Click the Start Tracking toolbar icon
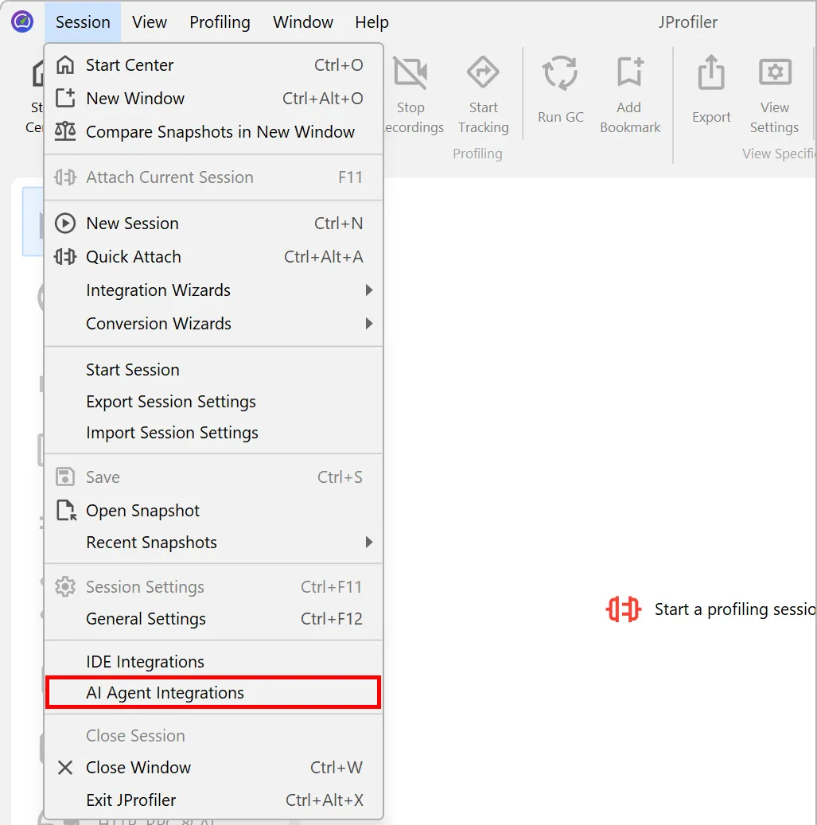 point(483,72)
